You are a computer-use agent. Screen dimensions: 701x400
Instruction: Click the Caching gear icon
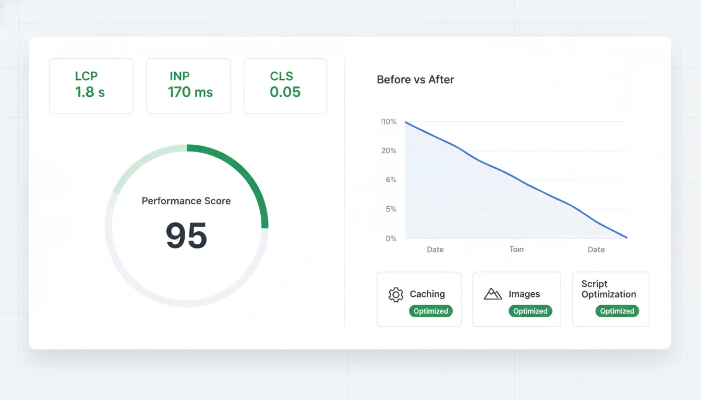tap(395, 294)
